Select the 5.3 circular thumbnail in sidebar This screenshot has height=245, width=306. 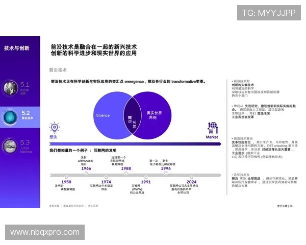(x=10, y=146)
